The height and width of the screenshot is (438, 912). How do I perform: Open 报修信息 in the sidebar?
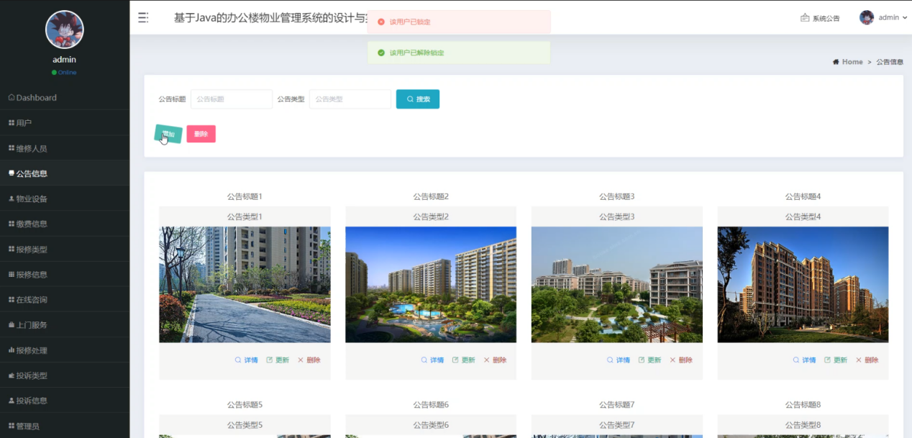pos(65,275)
